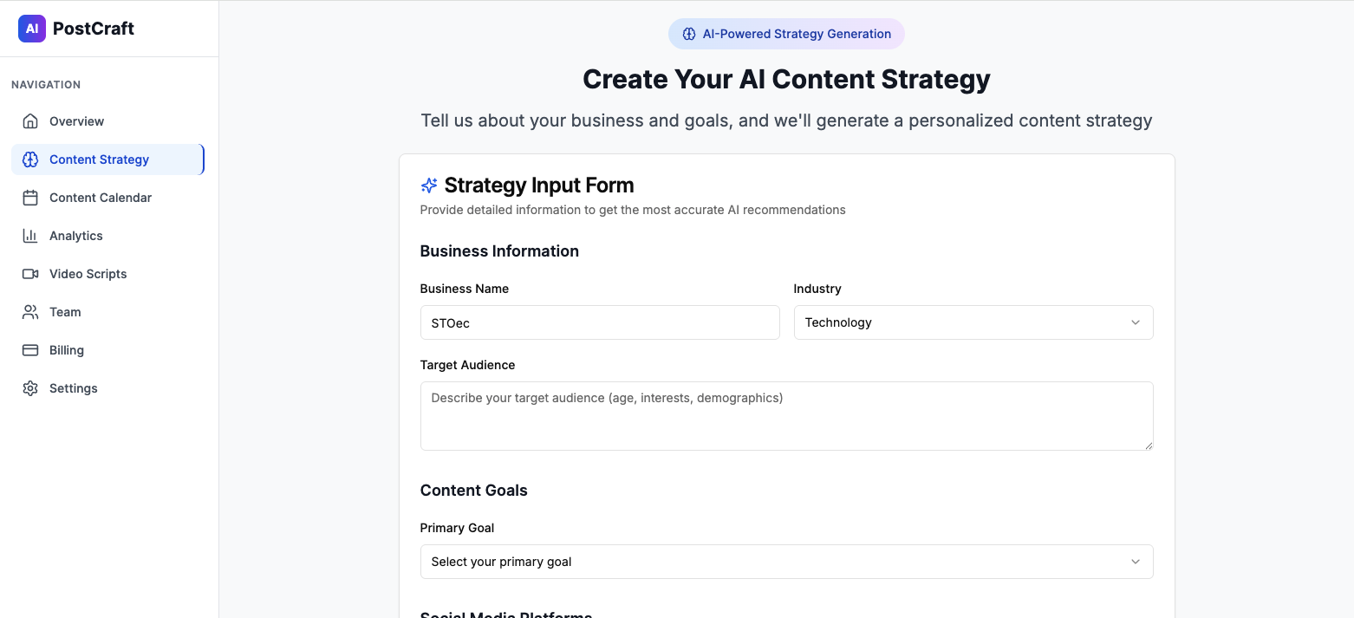Click the Overview home icon
Screen dimensions: 1354x618
pos(30,121)
